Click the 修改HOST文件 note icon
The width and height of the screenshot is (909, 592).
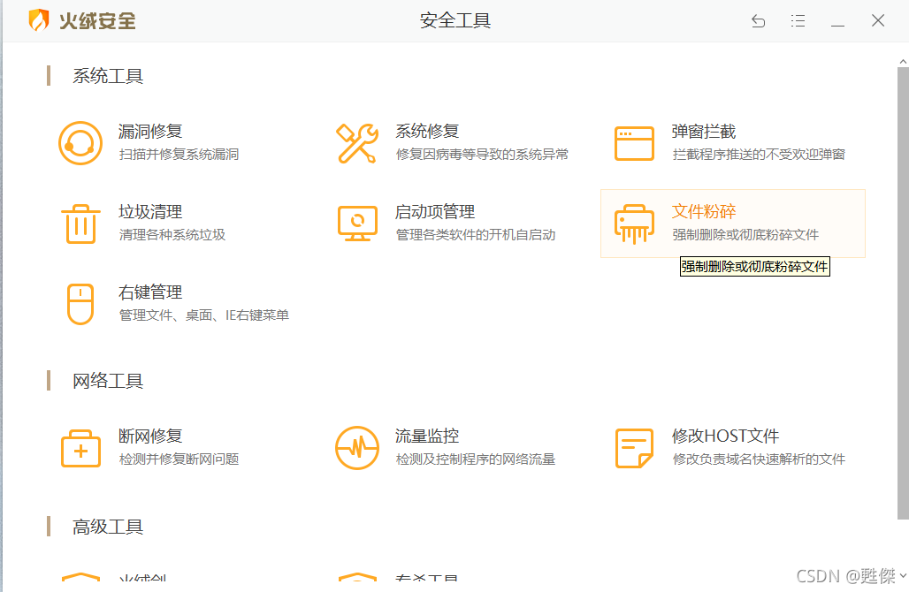634,448
